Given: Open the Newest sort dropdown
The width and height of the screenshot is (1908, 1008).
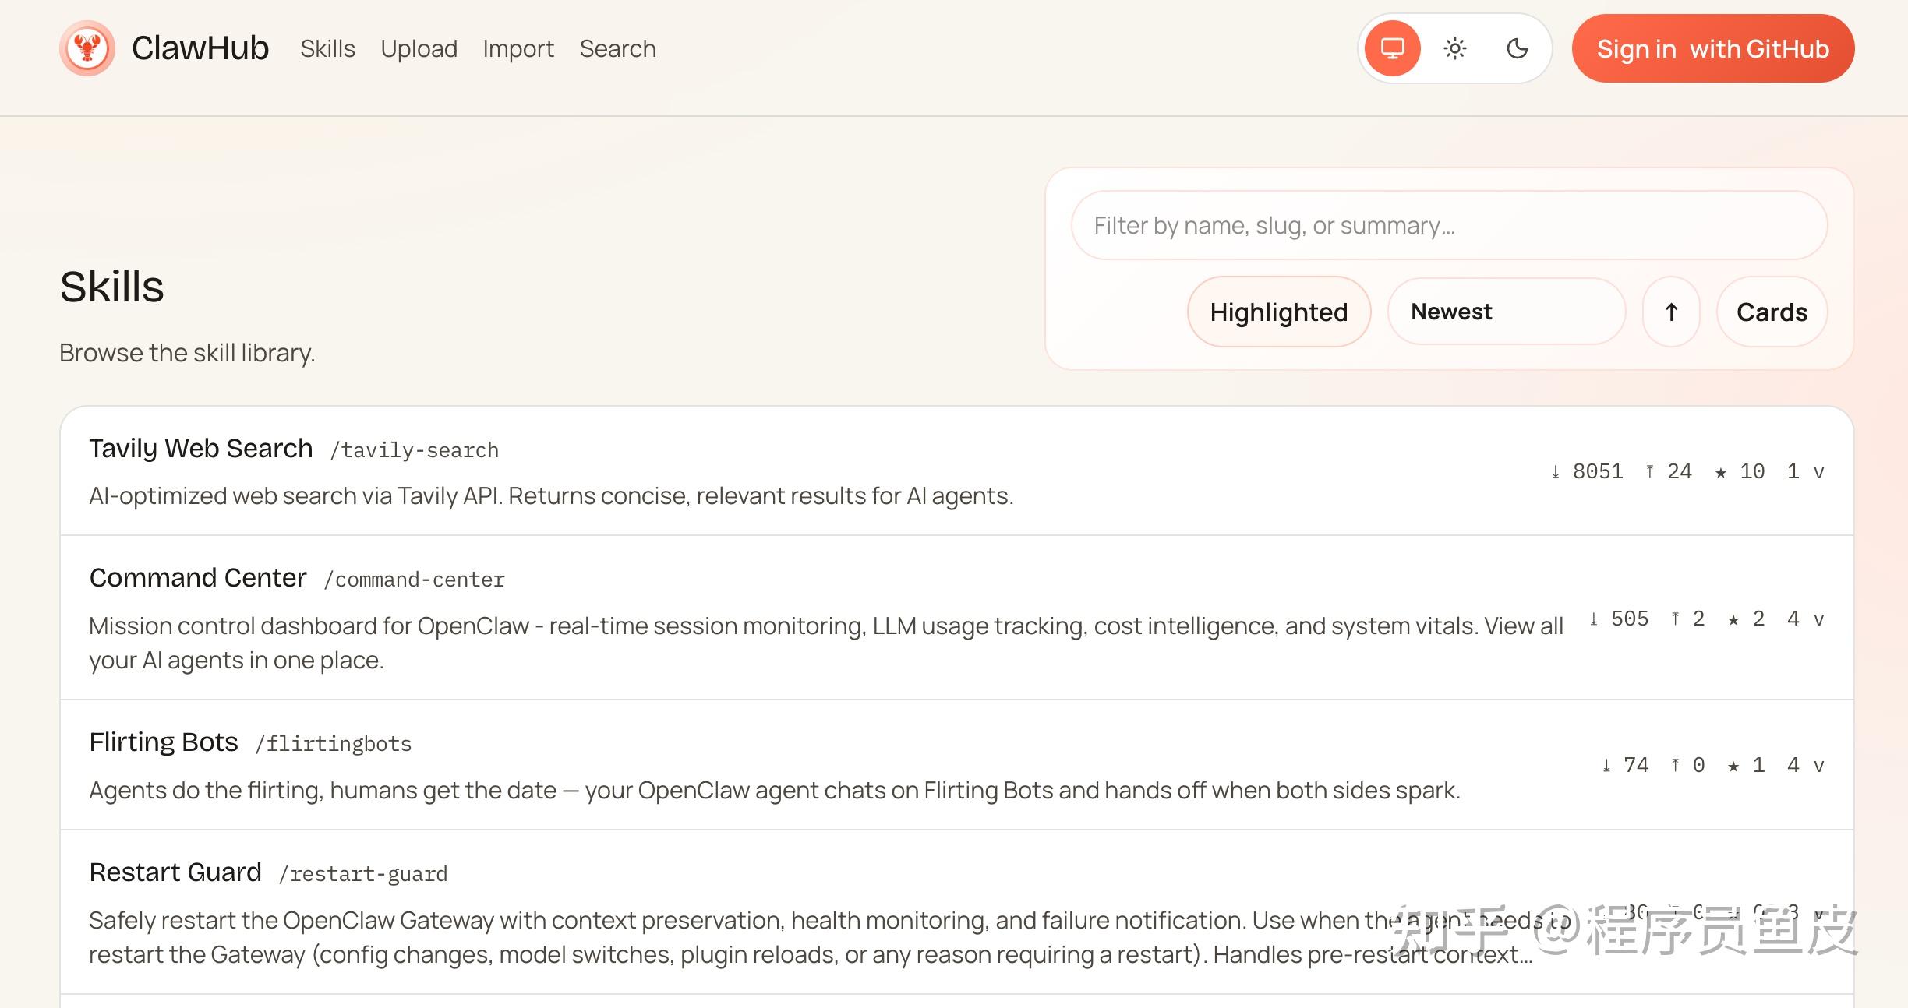Looking at the screenshot, I should pos(1506,312).
